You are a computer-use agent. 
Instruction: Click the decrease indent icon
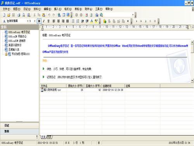[82, 21]
